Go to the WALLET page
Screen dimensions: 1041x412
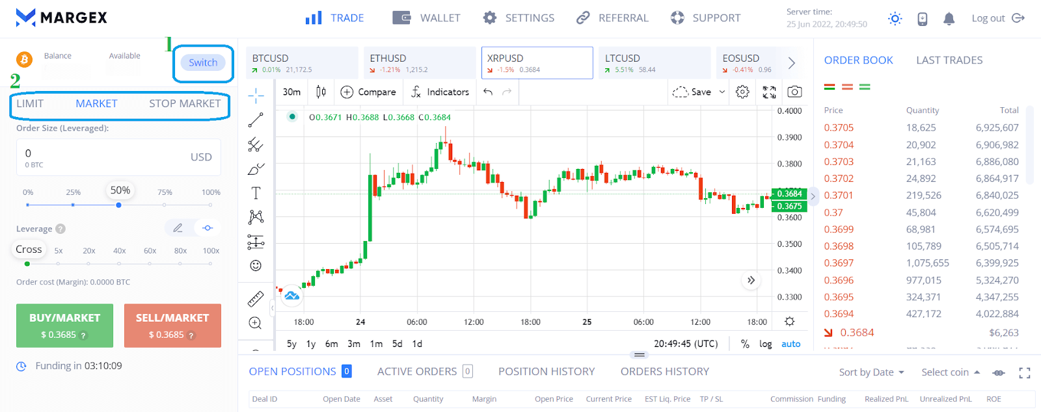click(x=426, y=18)
